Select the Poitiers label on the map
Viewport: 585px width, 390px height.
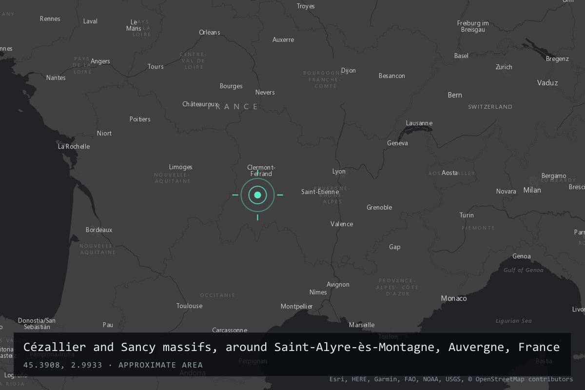(140, 119)
